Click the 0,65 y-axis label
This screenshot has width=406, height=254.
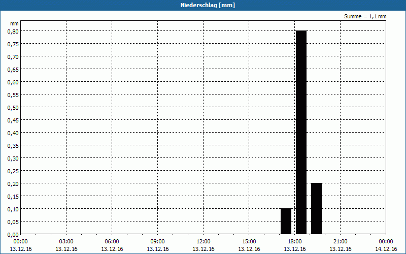click(13, 70)
